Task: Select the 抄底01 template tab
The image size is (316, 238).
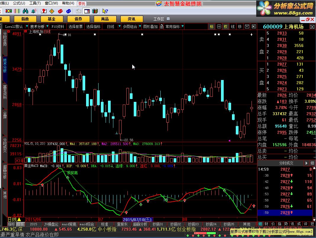Action: (158, 224)
